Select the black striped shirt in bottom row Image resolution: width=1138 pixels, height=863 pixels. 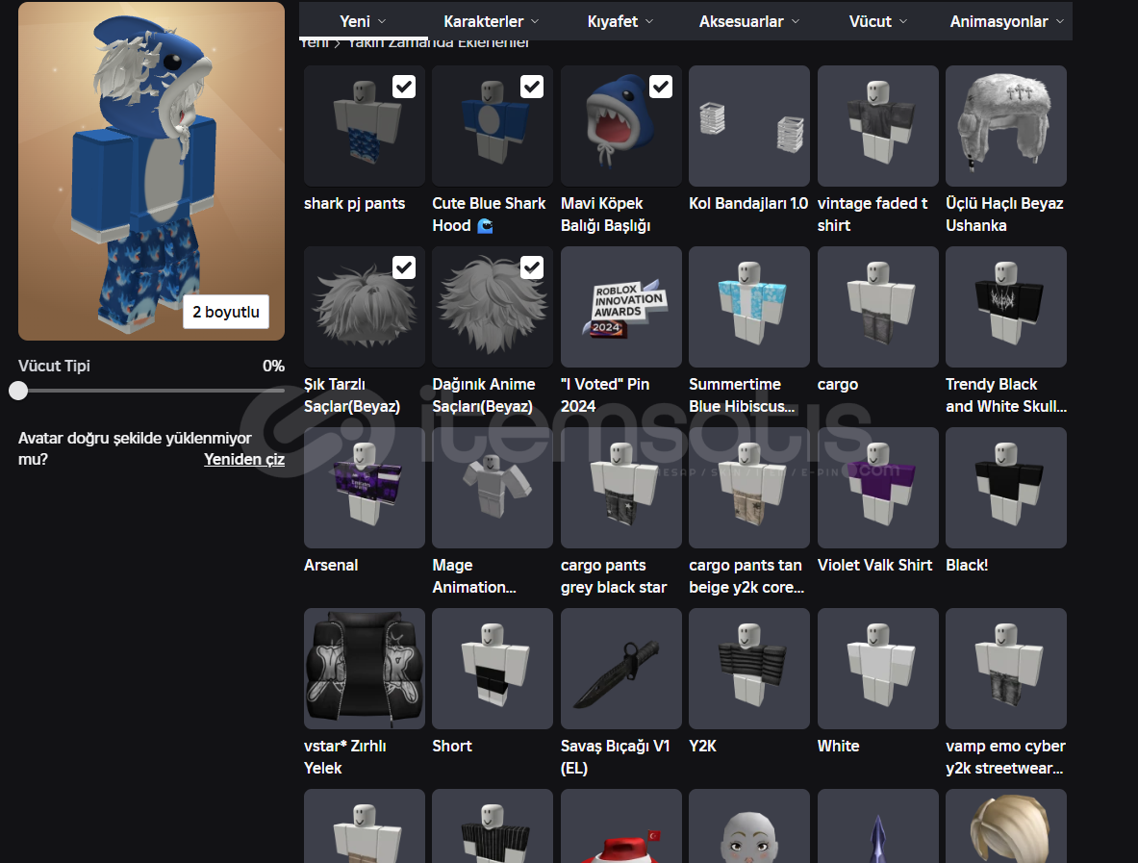tap(493, 826)
